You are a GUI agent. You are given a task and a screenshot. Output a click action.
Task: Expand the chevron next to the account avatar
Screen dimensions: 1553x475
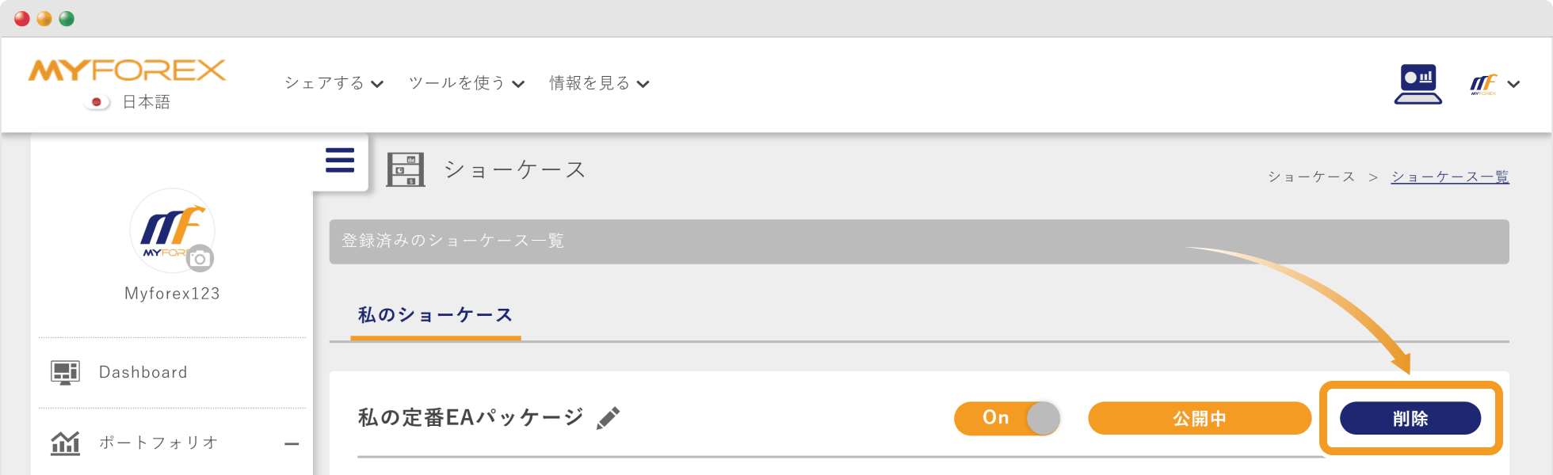(1514, 83)
